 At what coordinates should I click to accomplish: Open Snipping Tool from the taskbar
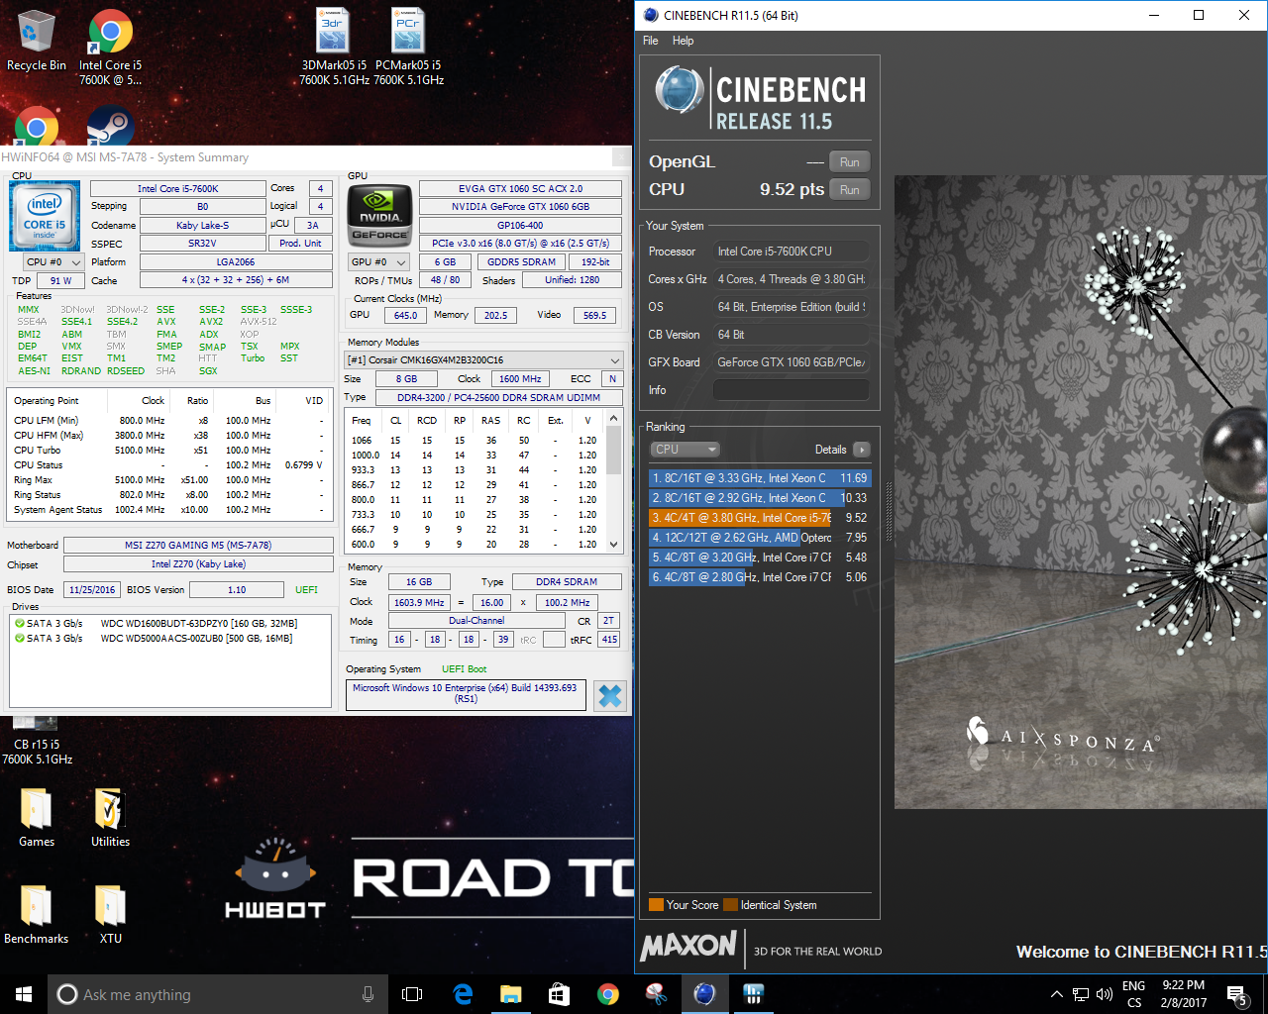coord(656,994)
